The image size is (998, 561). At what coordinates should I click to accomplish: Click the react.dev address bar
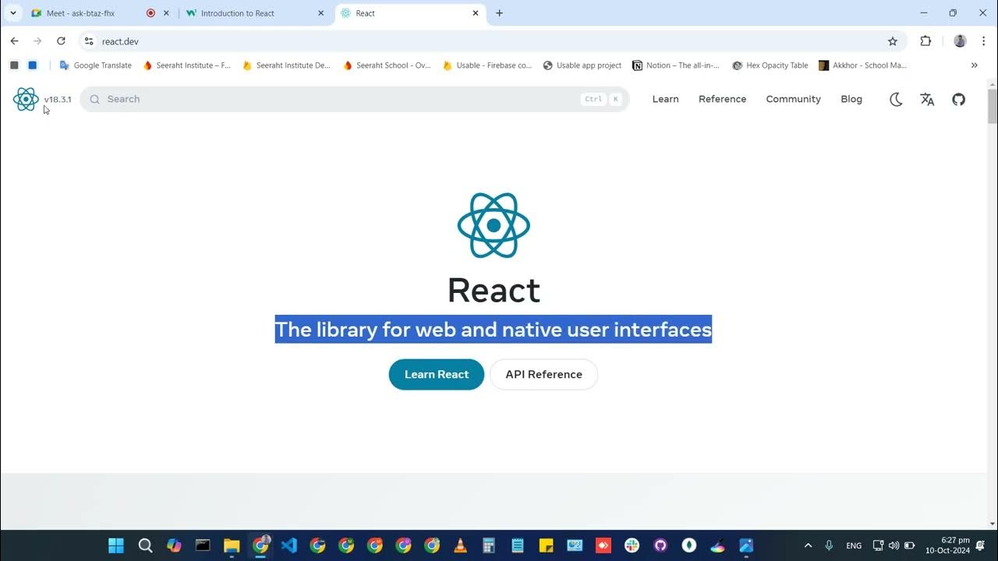pos(492,41)
